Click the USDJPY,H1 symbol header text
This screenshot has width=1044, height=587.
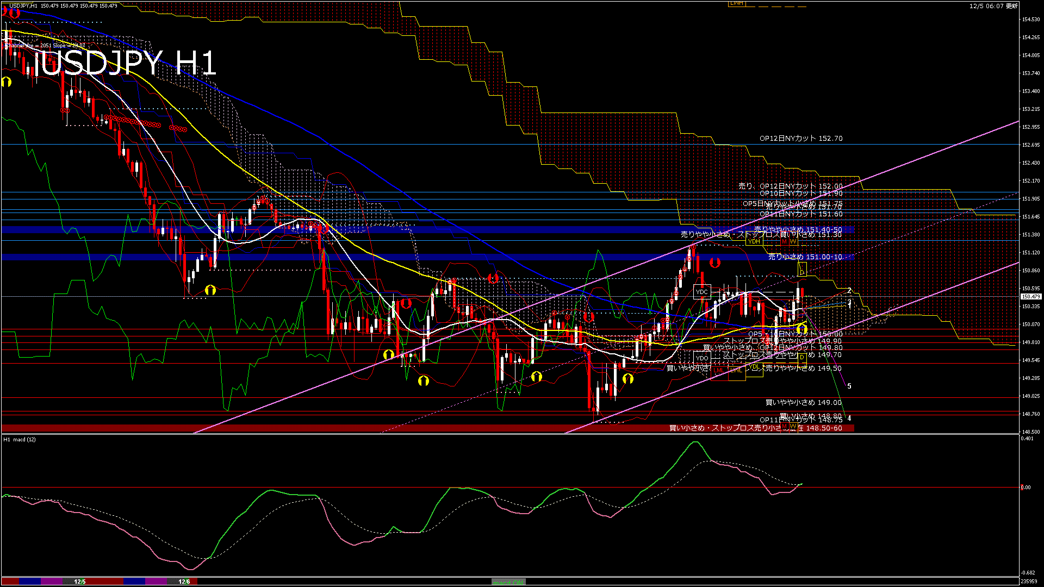(x=23, y=5)
